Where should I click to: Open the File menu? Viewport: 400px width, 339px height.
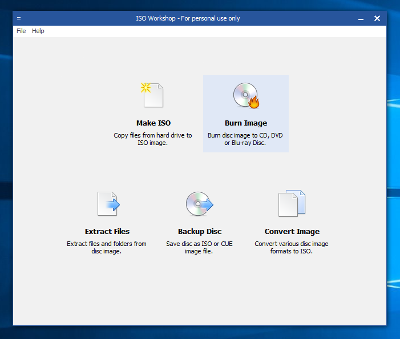click(21, 31)
